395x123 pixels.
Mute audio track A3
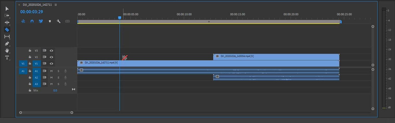pos(51,84)
